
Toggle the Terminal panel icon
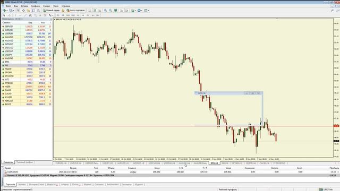pos(33,11)
